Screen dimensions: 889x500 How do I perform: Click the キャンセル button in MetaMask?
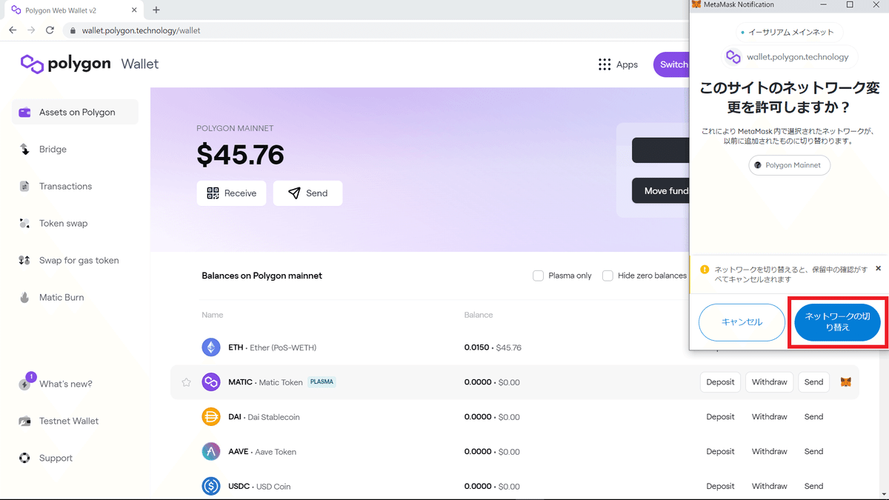pos(742,322)
